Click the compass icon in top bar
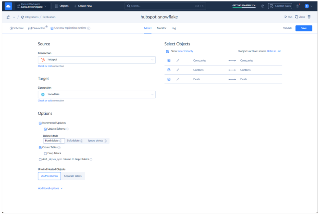 (x=263, y=6)
